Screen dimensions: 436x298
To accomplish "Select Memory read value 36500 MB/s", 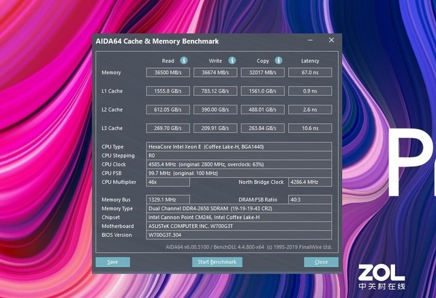I will point(168,73).
